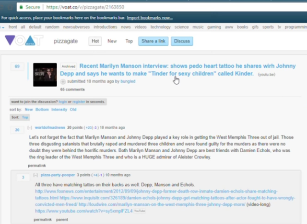Open worldofmadness user profile

(x=50, y=128)
